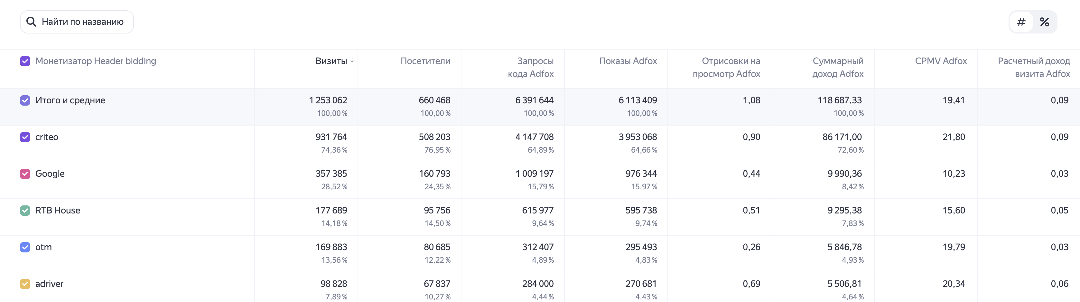Toggle the Монетизатор Header bidding select-all checkbox
1080x302 pixels.
pos(25,61)
